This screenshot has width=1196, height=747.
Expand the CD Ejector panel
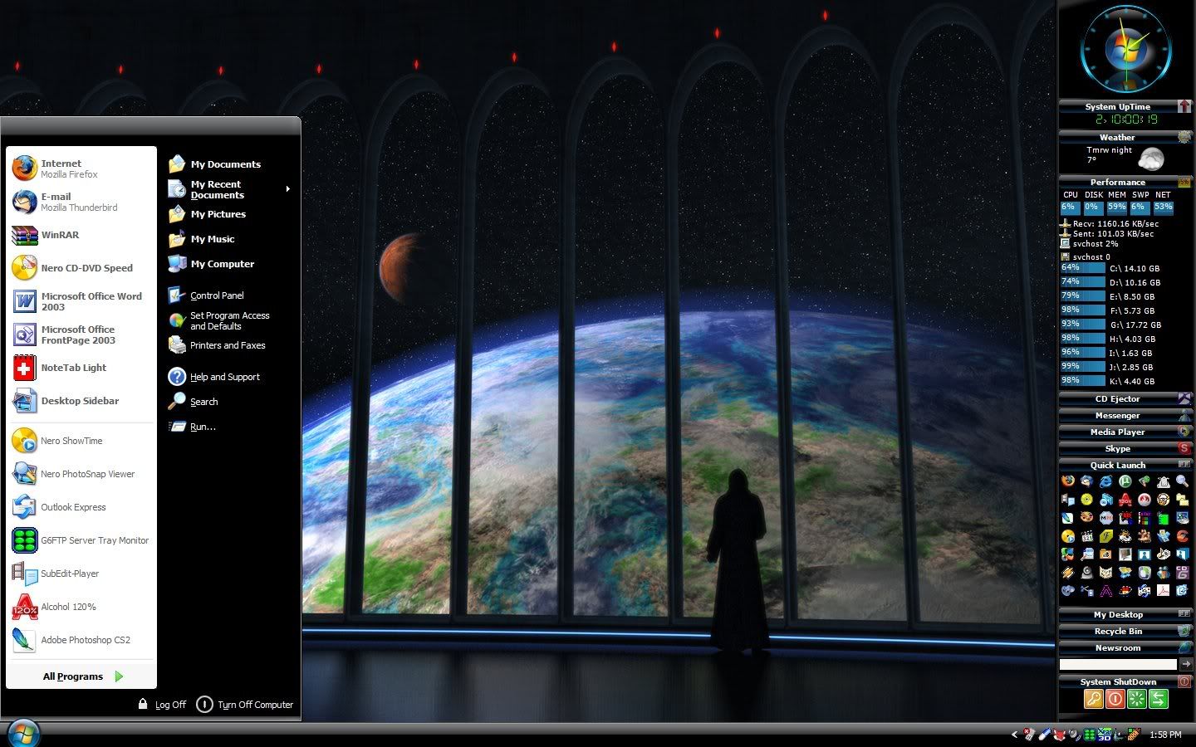point(1125,398)
